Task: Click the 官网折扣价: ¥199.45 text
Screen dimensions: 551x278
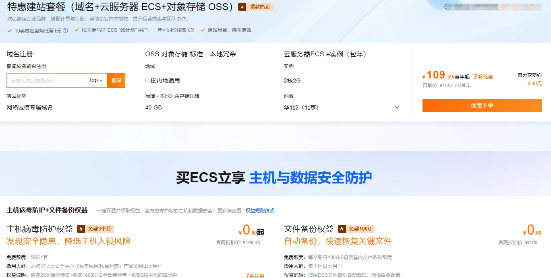Action: [x=238, y=243]
